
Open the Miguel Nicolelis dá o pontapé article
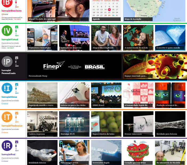coord(58,11)
